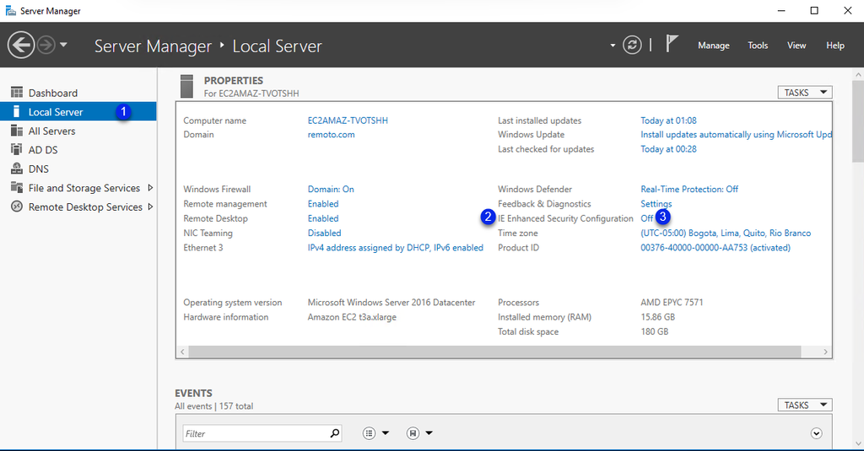This screenshot has width=864, height=451.
Task: Open Remote Desktop Services
Action: coord(78,207)
